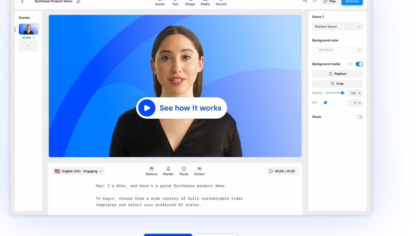This screenshot has width=419, height=236.
Task: Disable the Background media toggle
Action: (359, 64)
